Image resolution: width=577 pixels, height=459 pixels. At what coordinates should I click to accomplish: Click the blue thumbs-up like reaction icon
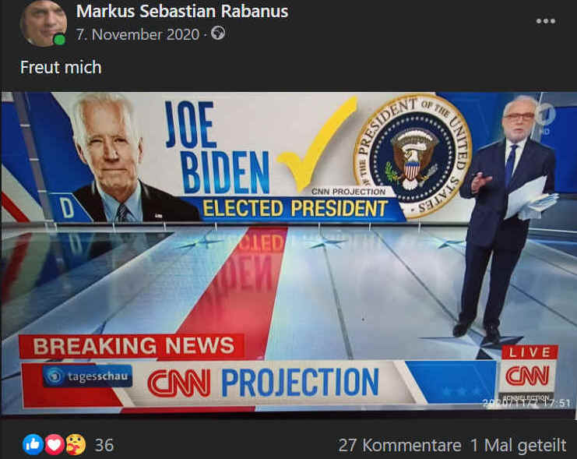pyautogui.click(x=33, y=445)
